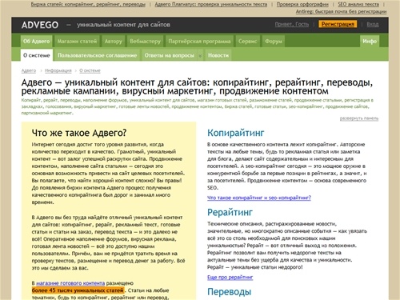Screen dimensions: 400x300
Task: Click the Переводы heading
Action: (230, 291)
